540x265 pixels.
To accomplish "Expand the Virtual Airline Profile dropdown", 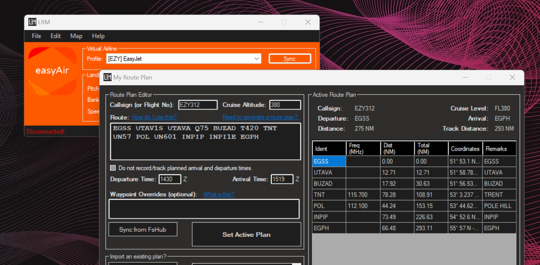I will point(257,59).
